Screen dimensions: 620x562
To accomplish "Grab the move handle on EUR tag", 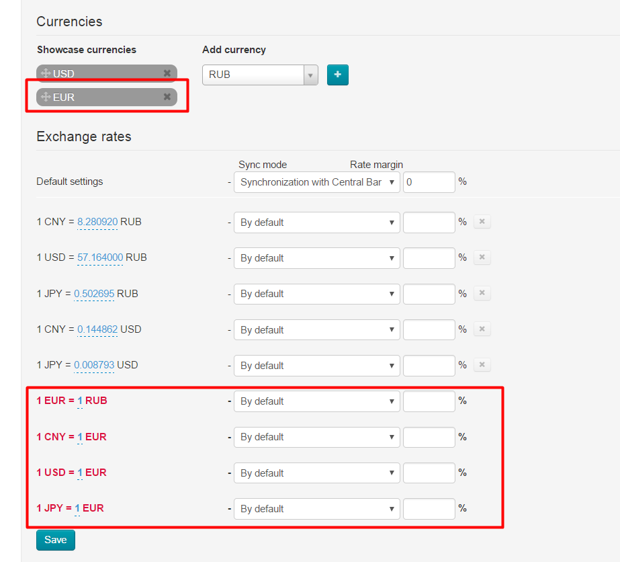I will tap(46, 97).
